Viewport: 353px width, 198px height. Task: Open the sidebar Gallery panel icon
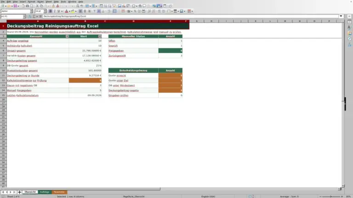coord(349,33)
